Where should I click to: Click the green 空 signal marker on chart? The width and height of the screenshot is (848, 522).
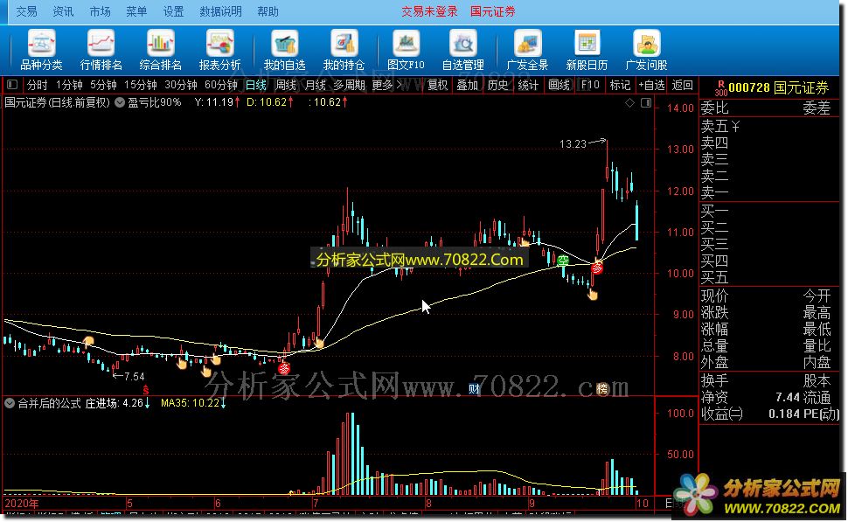(563, 261)
